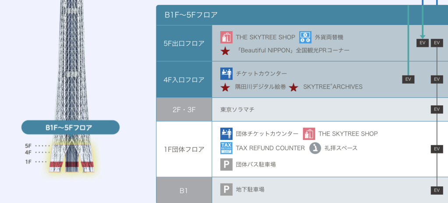448x203 pixels.
Task: Click the group bus parking P icon
Action: [x=226, y=165]
